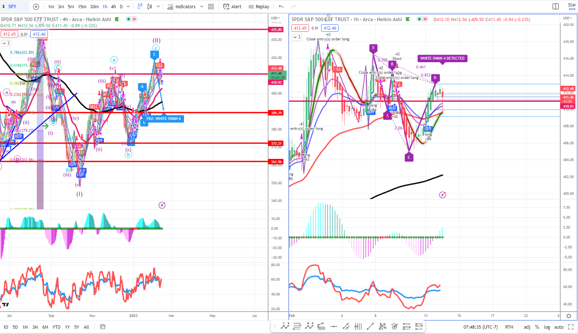Open USD currency dropdown on 4h chart

pos(275,18)
